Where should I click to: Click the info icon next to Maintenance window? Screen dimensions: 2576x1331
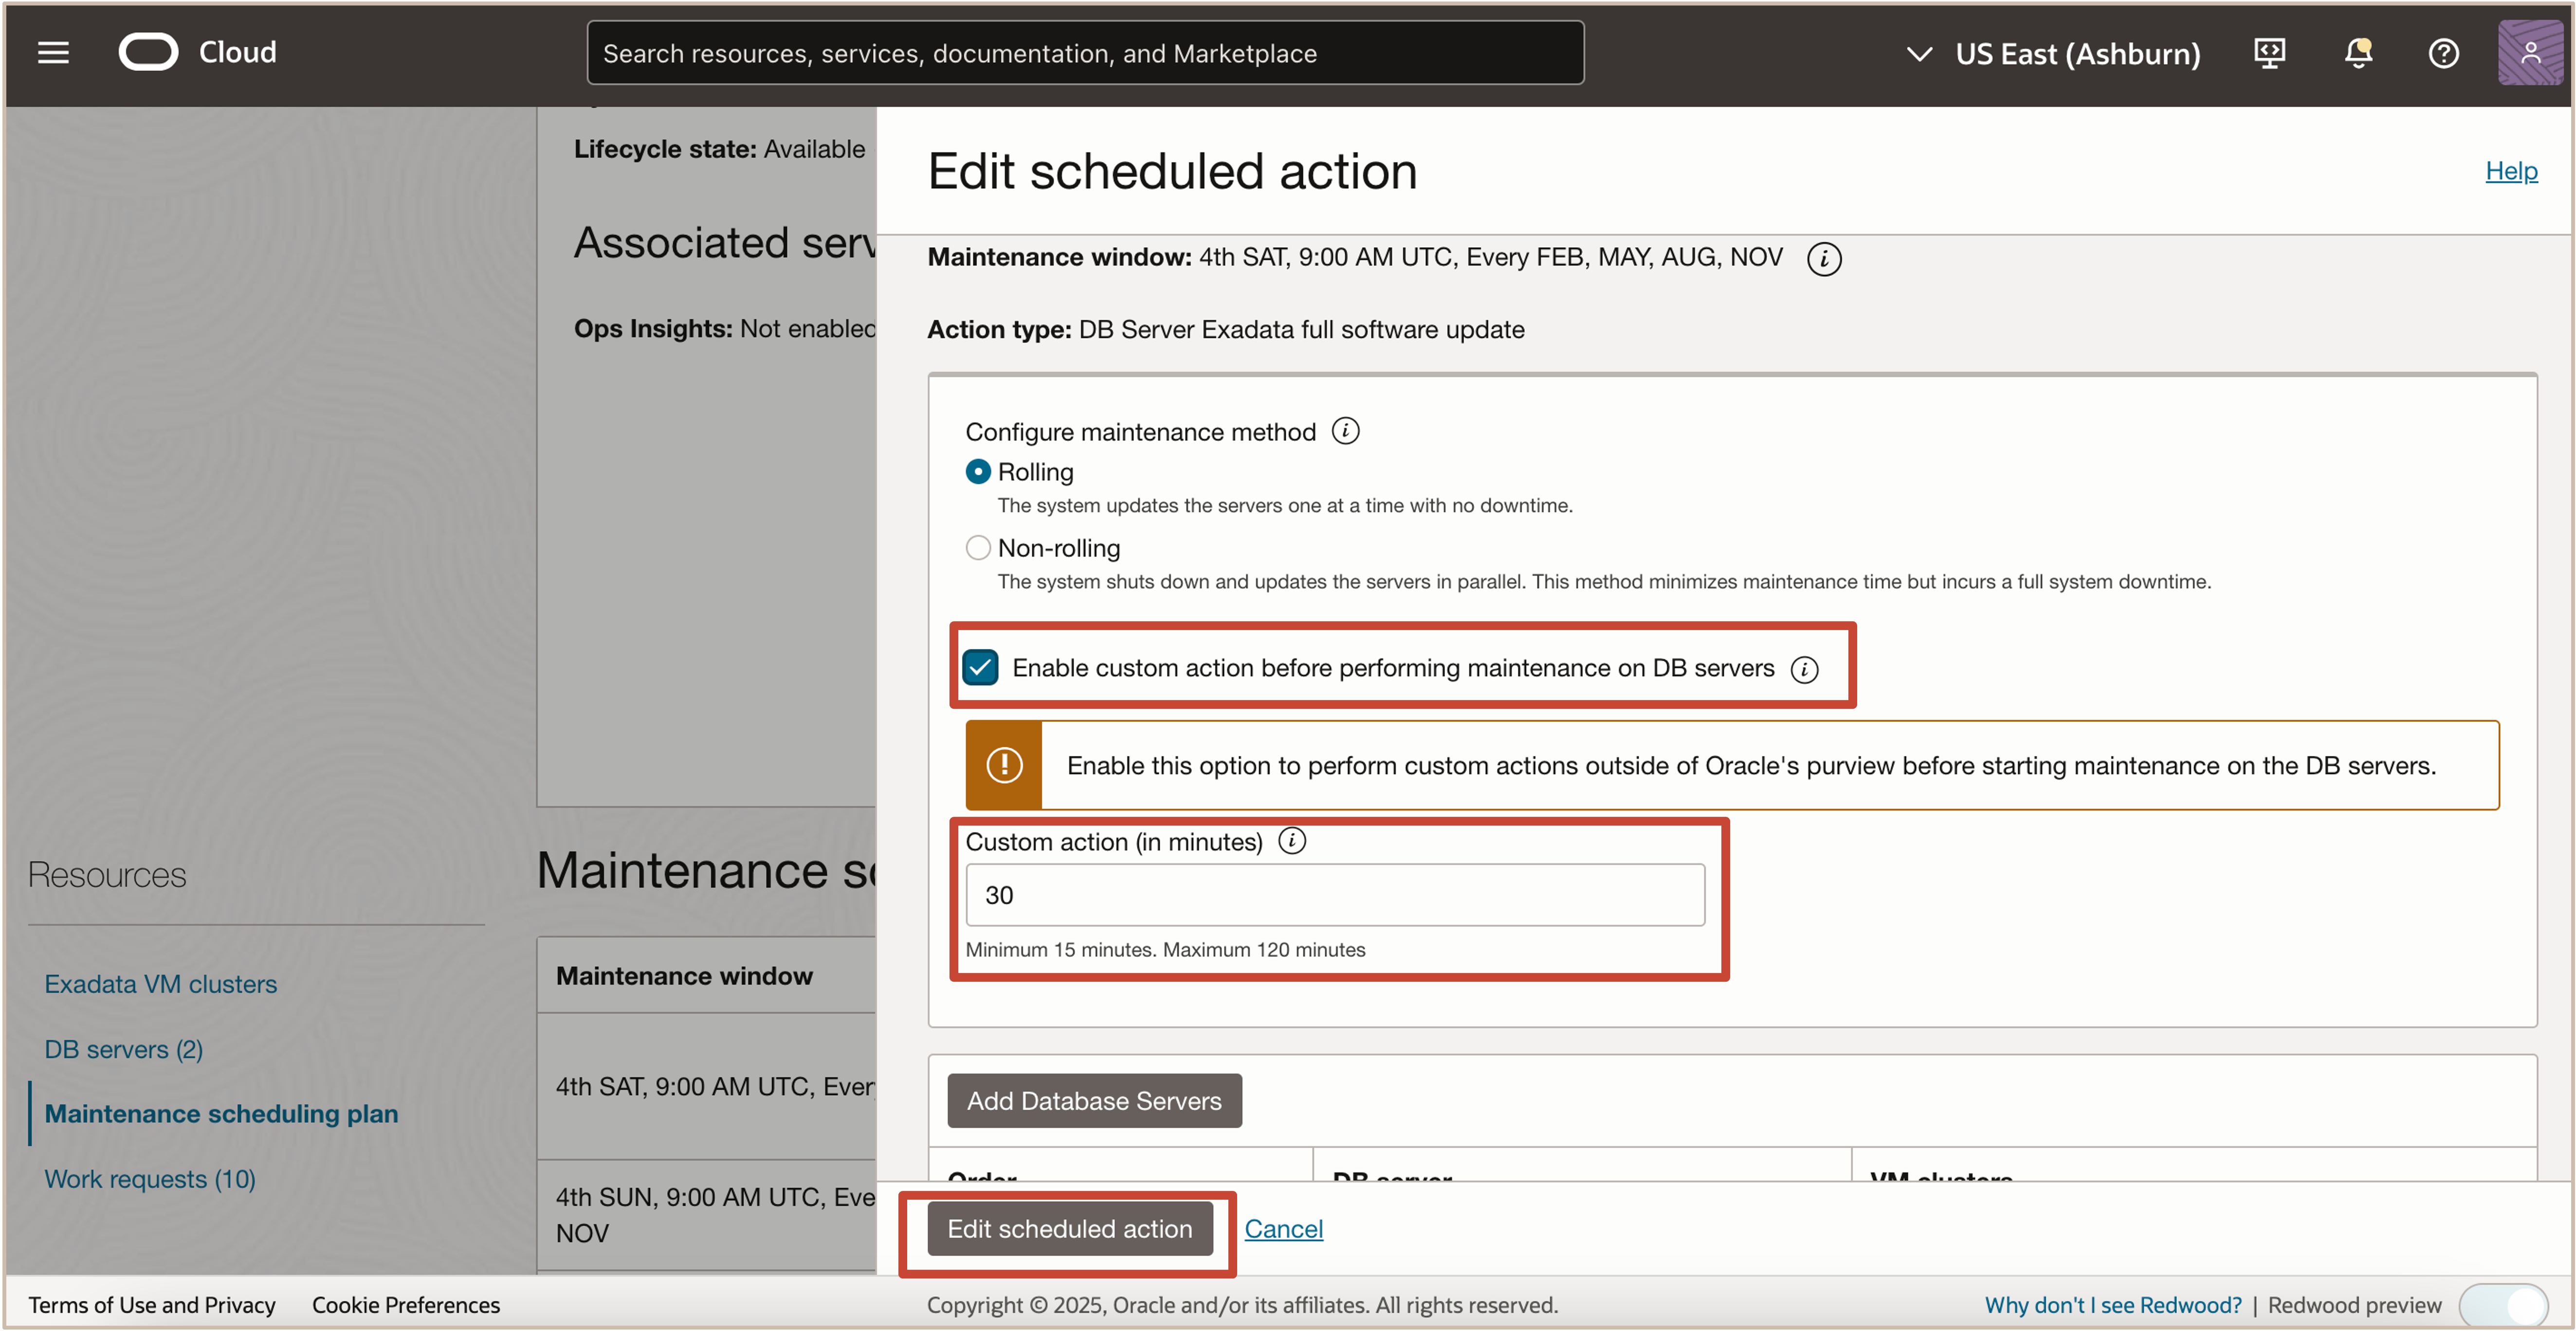point(1824,259)
